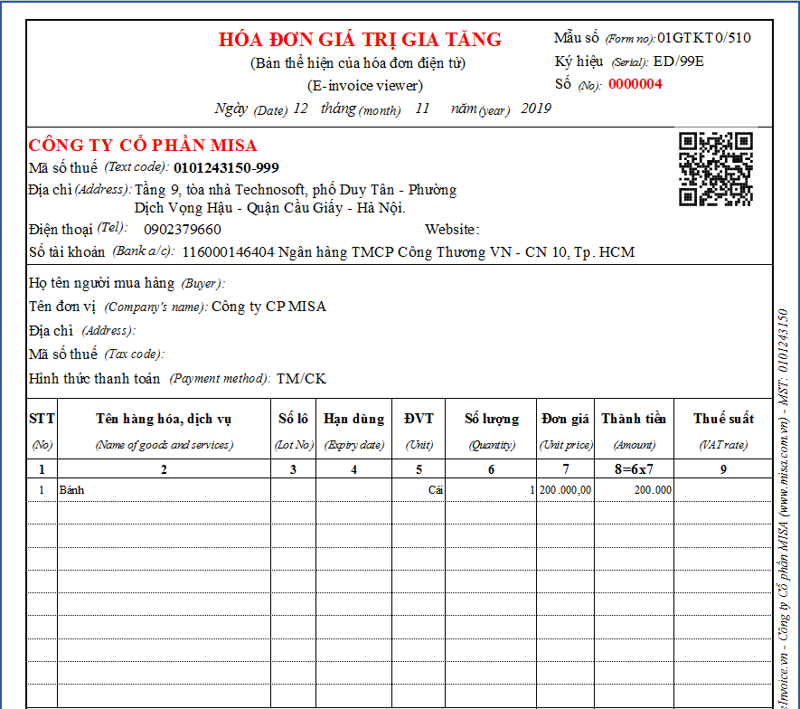
Task: Click the "(Expiry date)" subheader
Action: click(354, 445)
